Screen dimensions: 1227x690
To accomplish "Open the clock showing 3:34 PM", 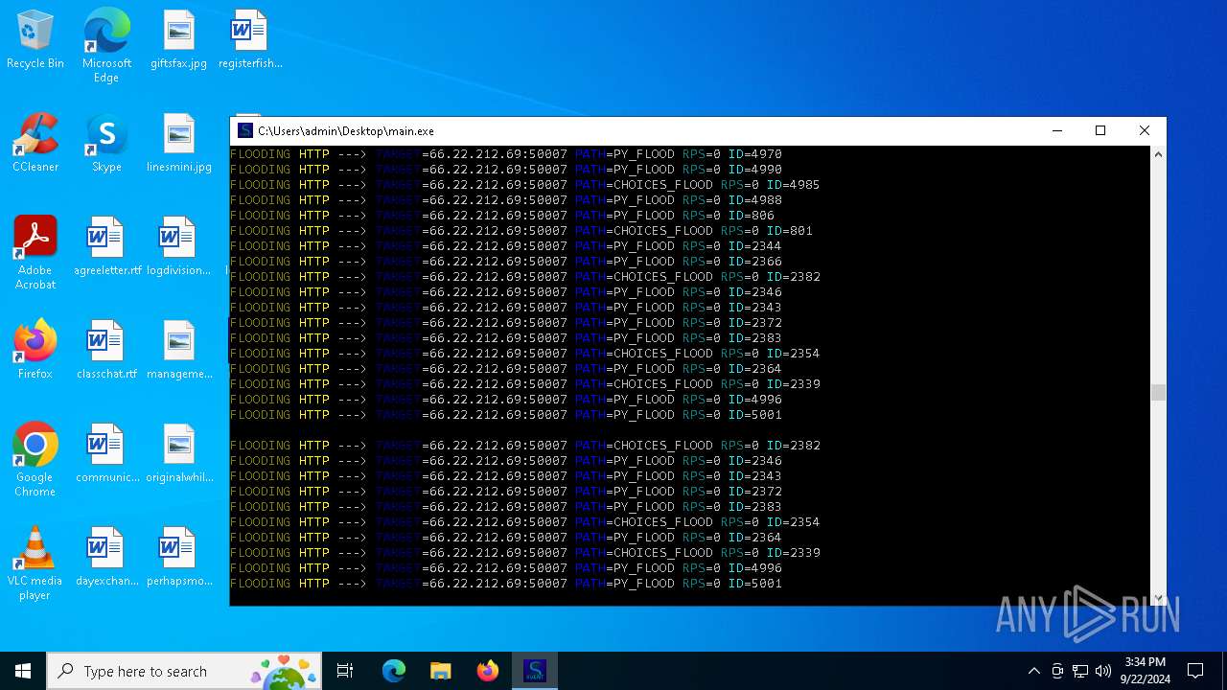I will pyautogui.click(x=1145, y=671).
